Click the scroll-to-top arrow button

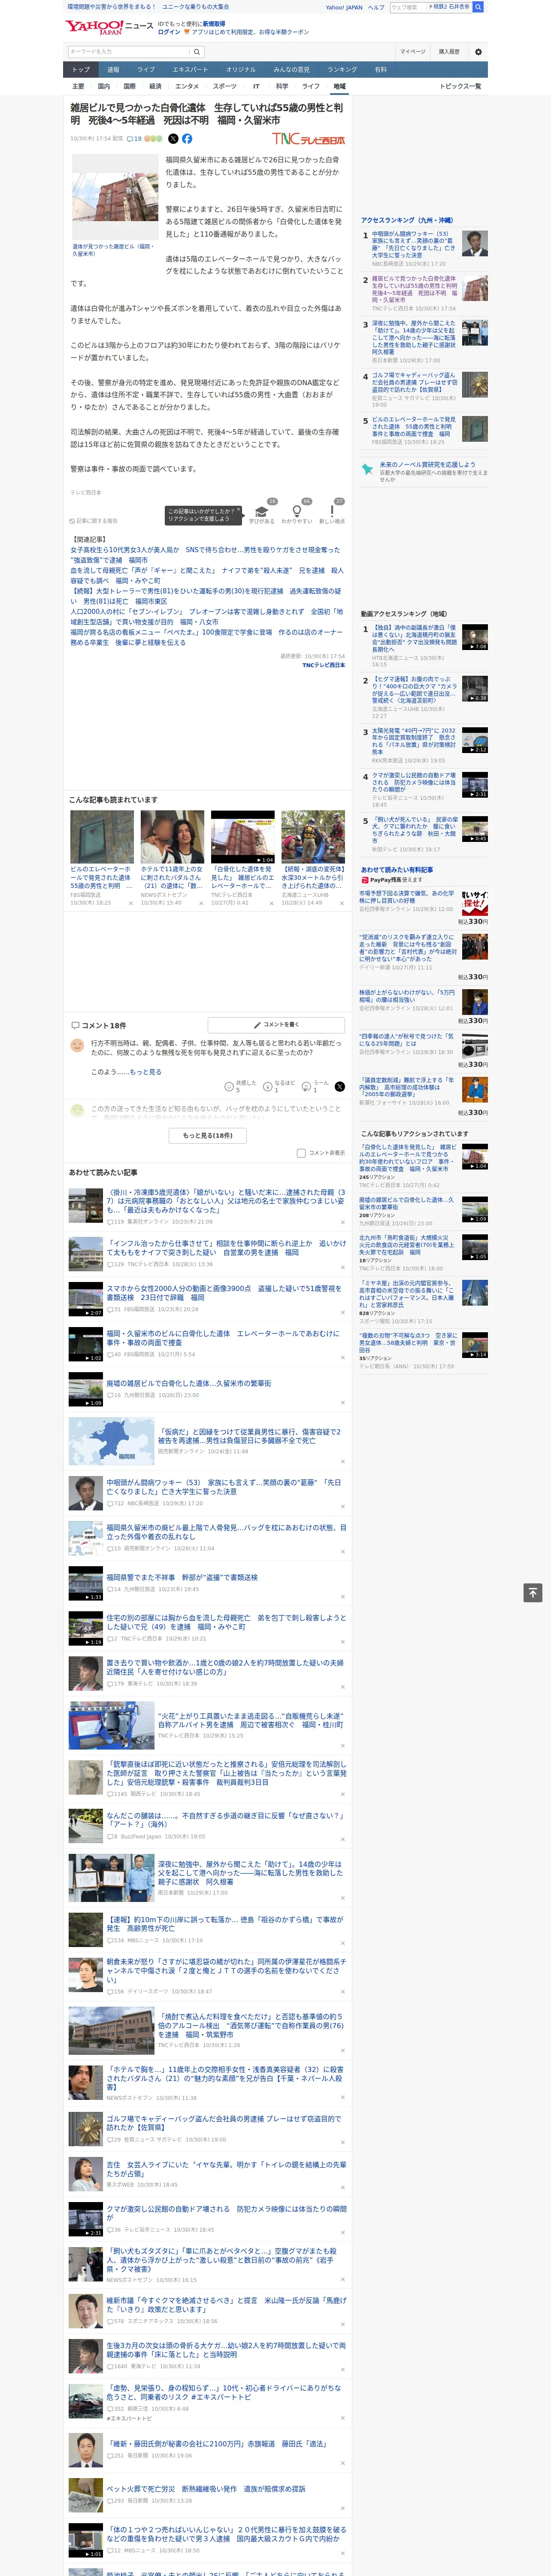[x=533, y=1592]
